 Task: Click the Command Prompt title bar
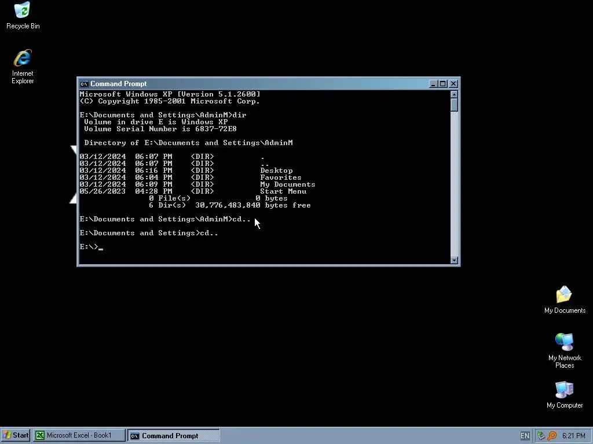257,84
